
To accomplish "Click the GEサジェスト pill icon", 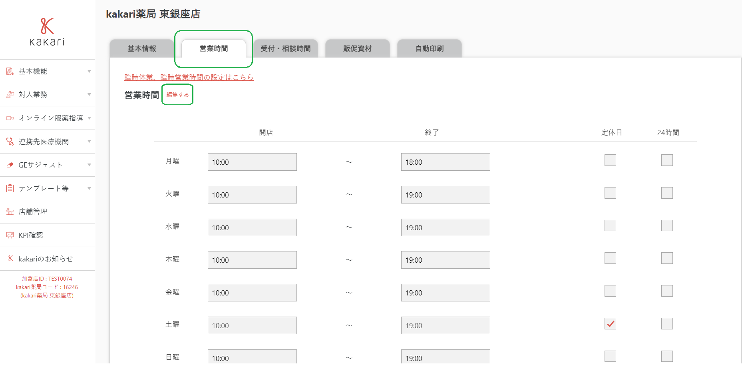I will 10,165.
